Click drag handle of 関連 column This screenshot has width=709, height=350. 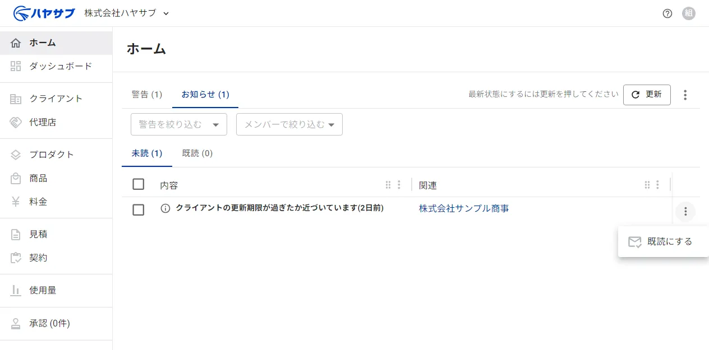point(647,185)
